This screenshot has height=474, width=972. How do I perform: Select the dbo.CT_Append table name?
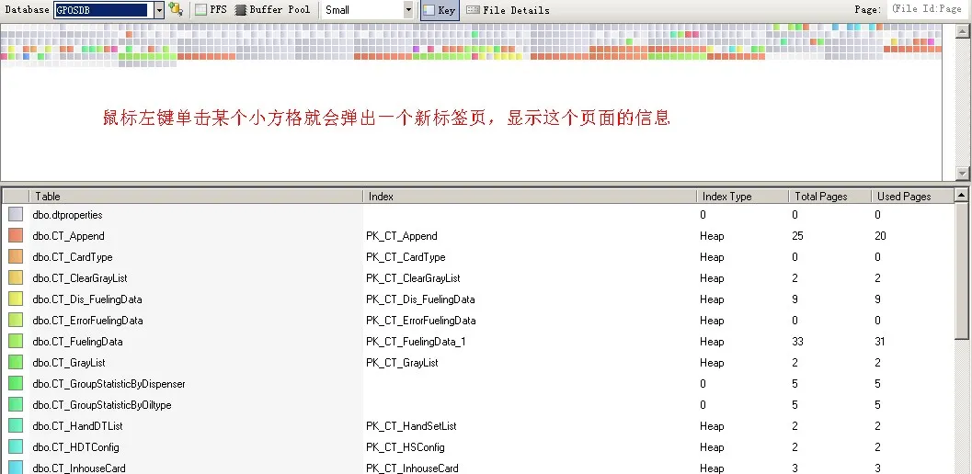coord(68,236)
